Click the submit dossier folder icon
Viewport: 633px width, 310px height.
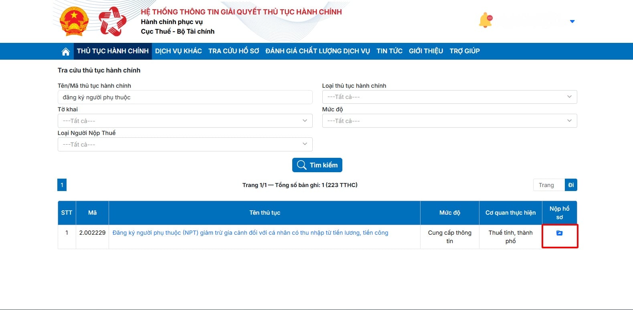pos(559,233)
